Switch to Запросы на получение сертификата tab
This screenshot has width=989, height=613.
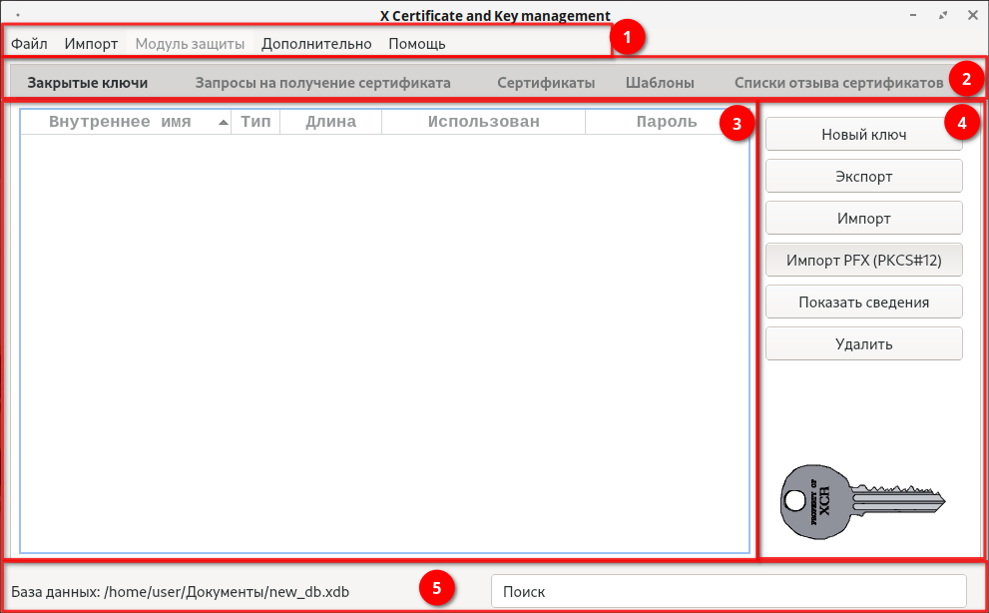322,83
